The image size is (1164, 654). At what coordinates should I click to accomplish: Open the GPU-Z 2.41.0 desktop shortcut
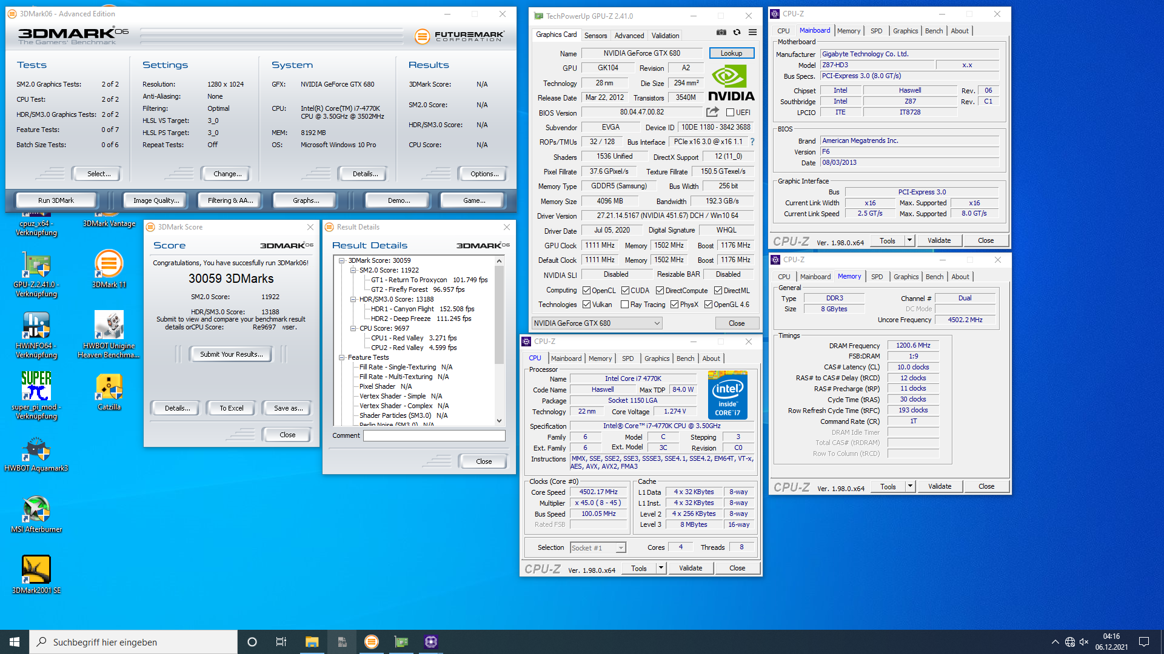36,276
